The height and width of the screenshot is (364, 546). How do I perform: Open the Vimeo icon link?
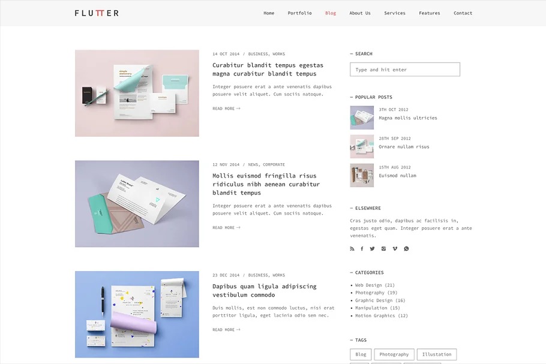[395, 248]
